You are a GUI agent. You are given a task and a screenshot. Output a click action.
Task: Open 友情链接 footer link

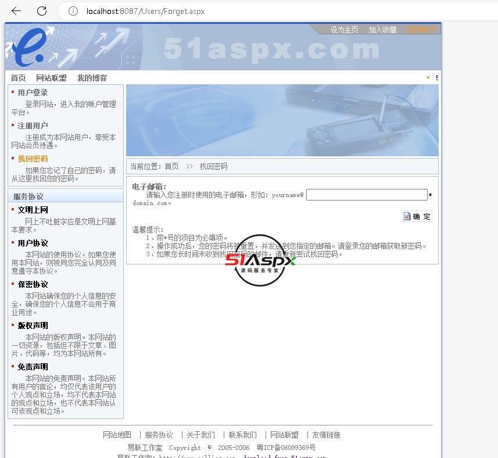326,435
